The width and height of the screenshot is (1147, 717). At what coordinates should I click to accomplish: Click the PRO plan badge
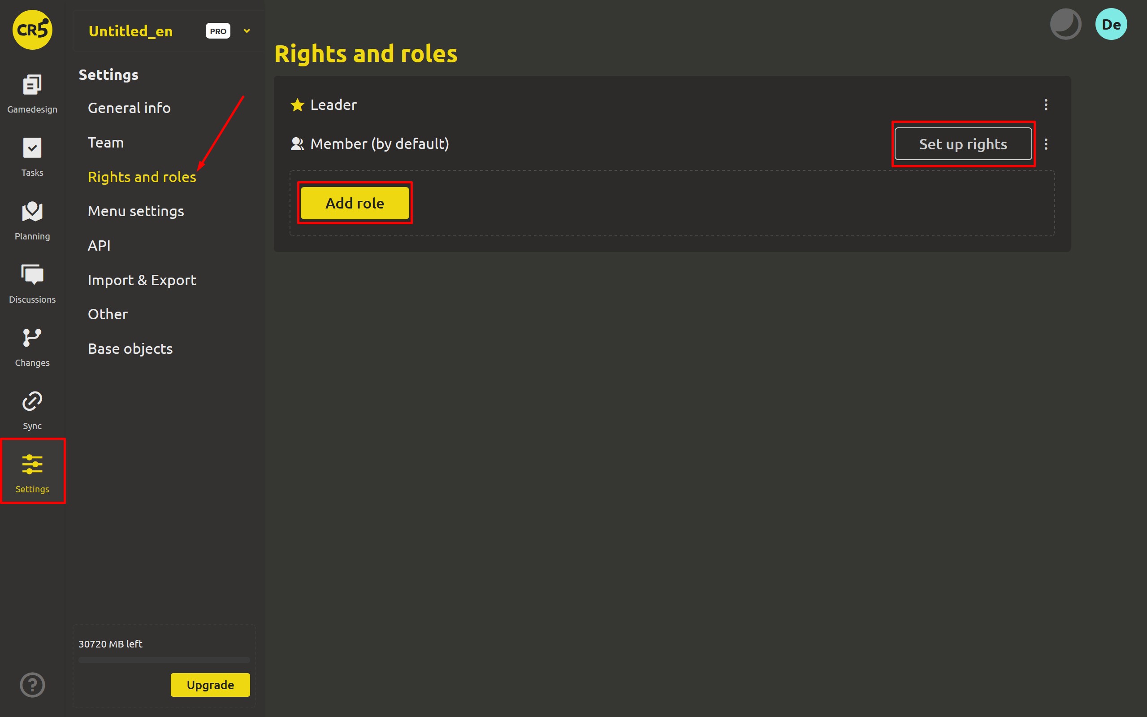(218, 31)
